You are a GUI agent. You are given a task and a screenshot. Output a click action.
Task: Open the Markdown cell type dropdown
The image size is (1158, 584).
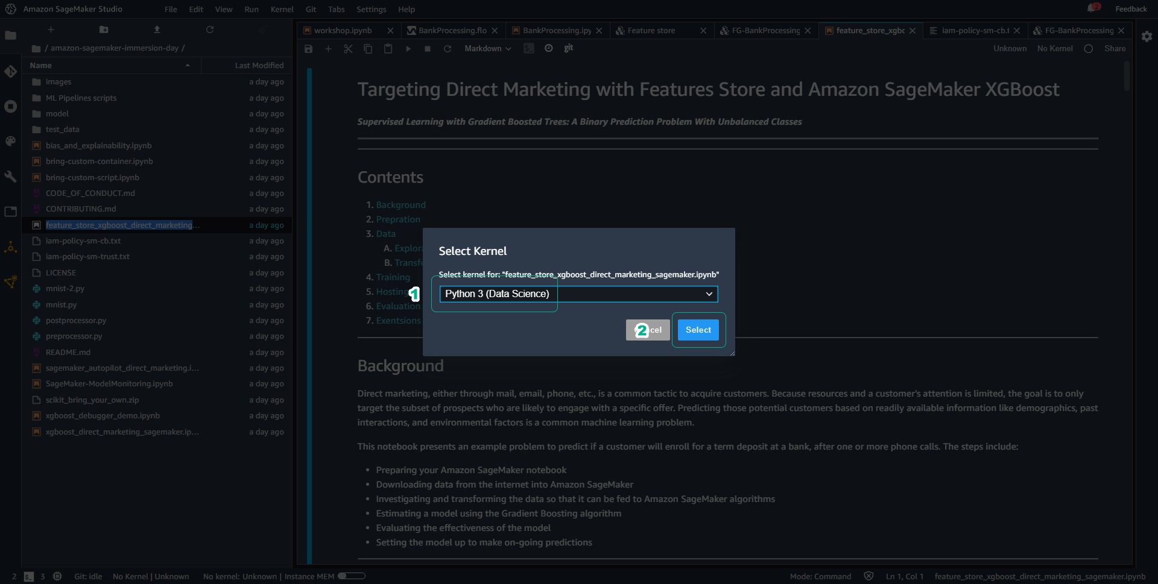pyautogui.click(x=488, y=49)
